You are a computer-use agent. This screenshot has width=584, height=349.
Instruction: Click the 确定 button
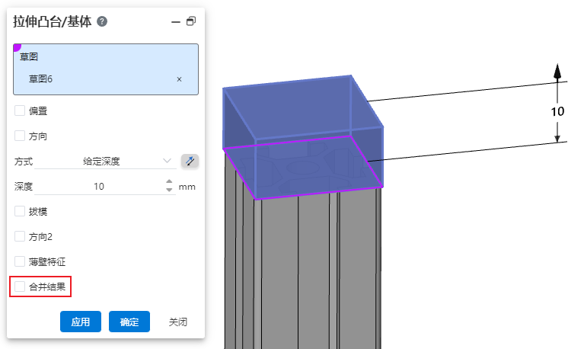129,322
